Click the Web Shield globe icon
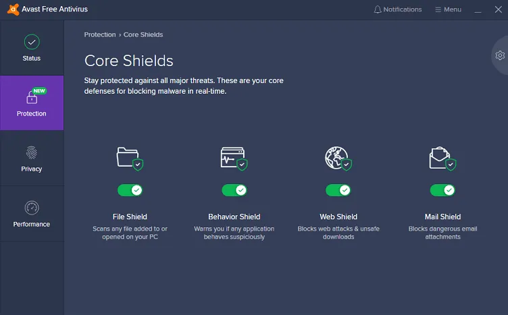Viewport: 508px width, 315px height. 338,159
